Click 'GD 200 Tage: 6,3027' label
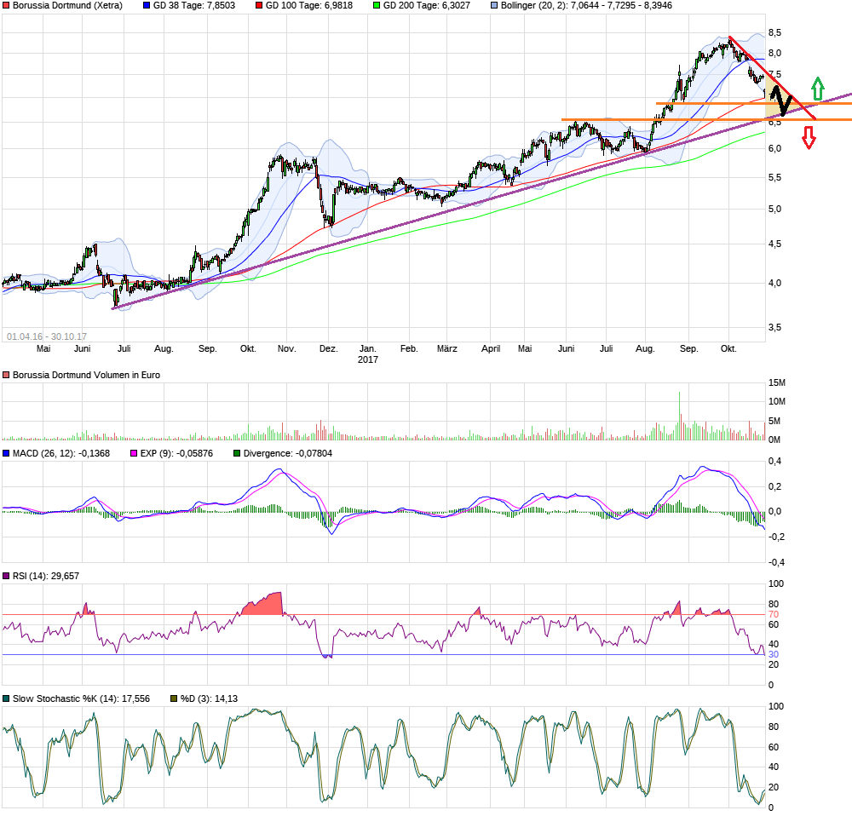The image size is (852, 816). pos(427,5)
